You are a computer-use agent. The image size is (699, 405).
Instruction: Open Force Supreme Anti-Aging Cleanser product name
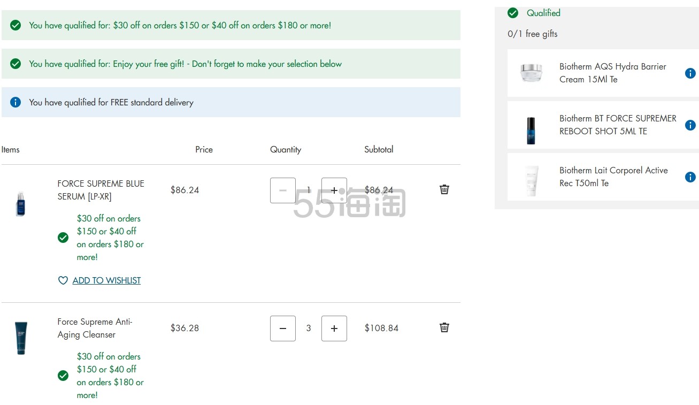coord(95,328)
